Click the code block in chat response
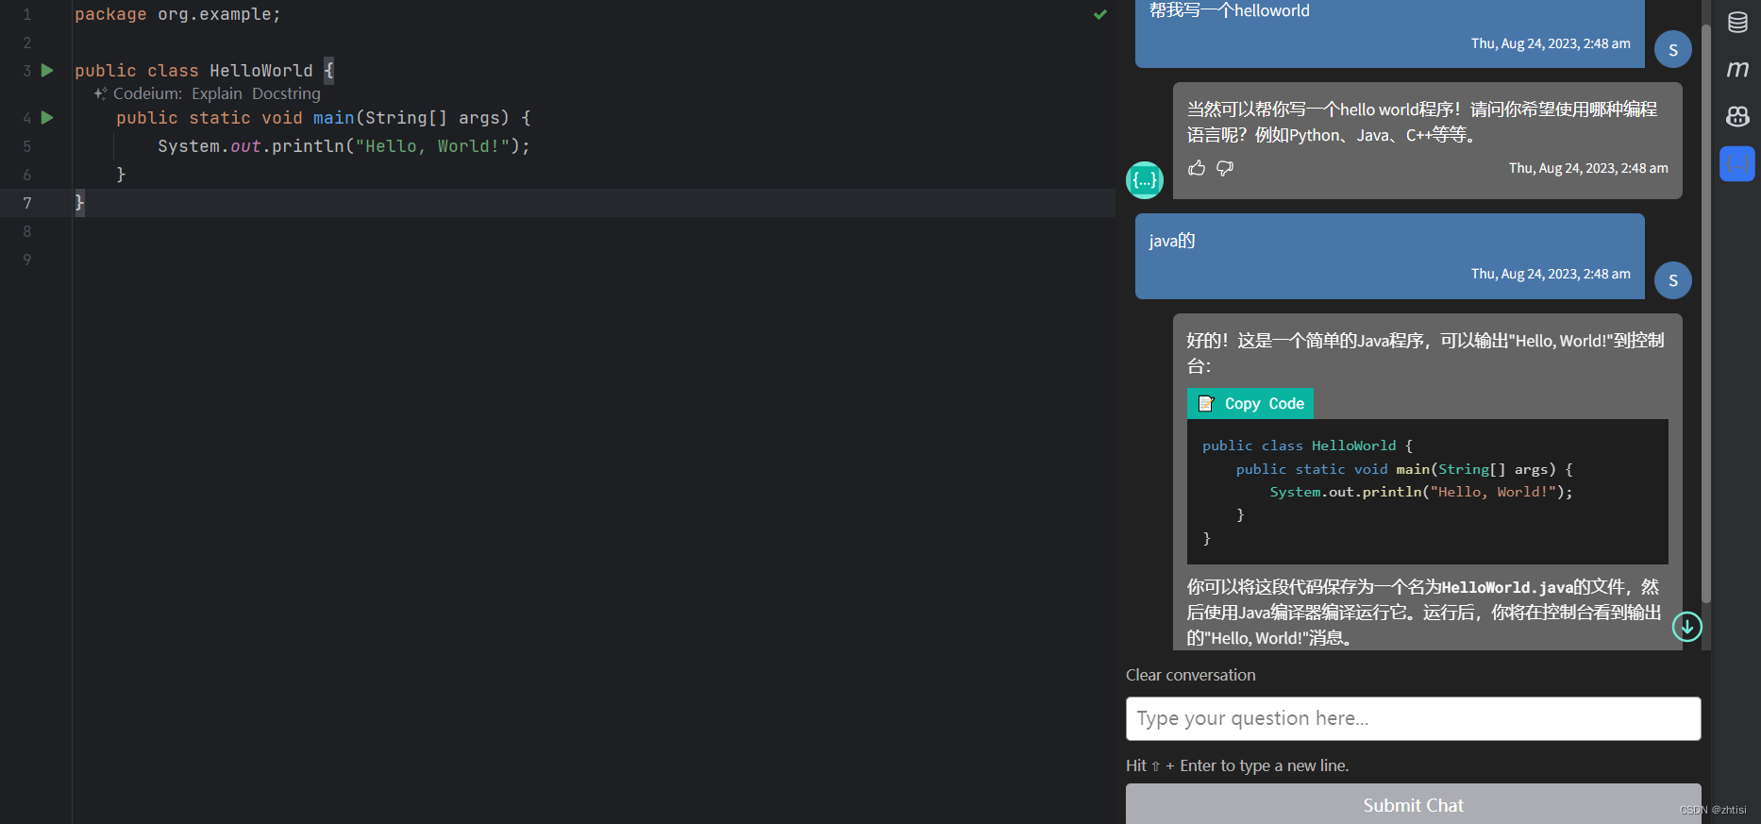The height and width of the screenshot is (824, 1761). point(1427,492)
